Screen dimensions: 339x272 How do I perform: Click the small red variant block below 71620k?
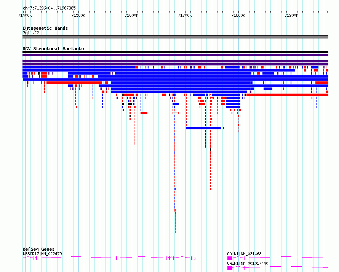144,113
